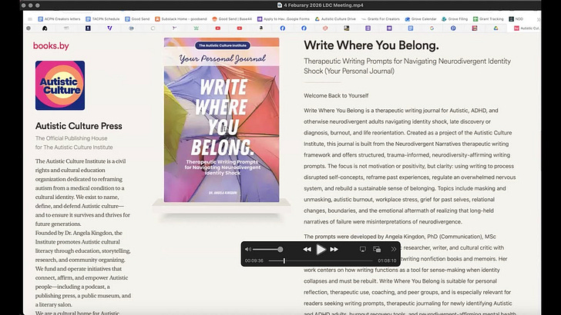Click the rewind button

307,249
